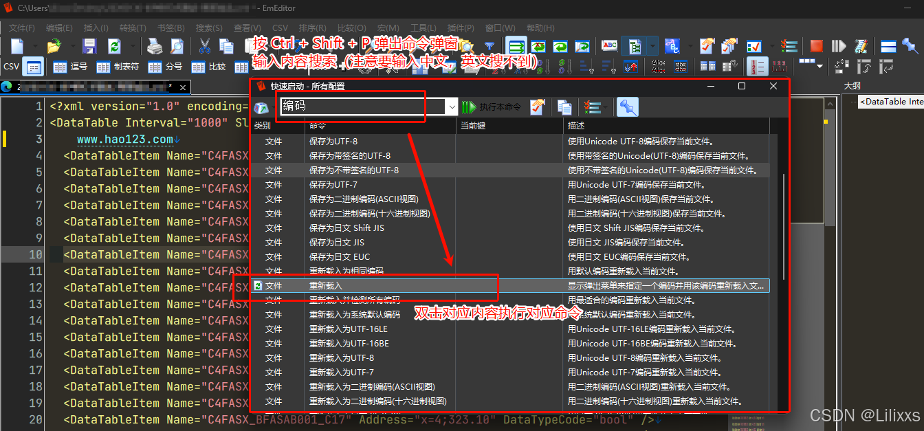
Task: Select the 重新载入为系统默认编码 row
Action: [510, 314]
